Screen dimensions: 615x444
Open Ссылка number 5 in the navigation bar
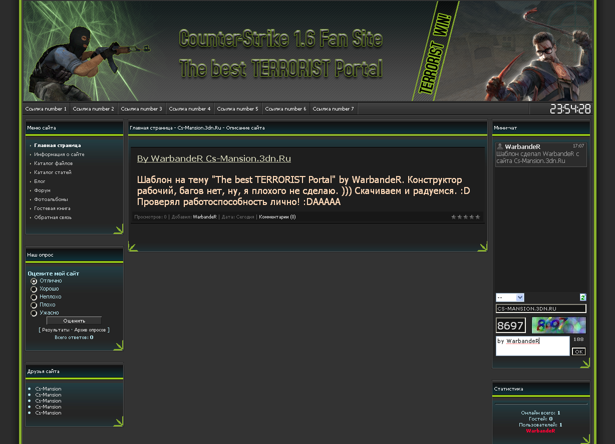click(x=238, y=108)
